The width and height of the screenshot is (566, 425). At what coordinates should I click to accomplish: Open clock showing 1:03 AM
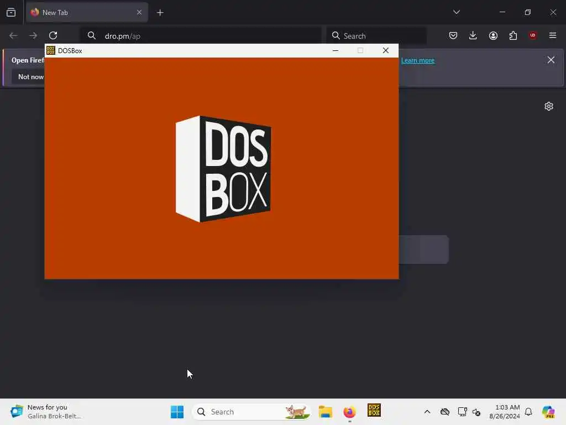pyautogui.click(x=504, y=412)
